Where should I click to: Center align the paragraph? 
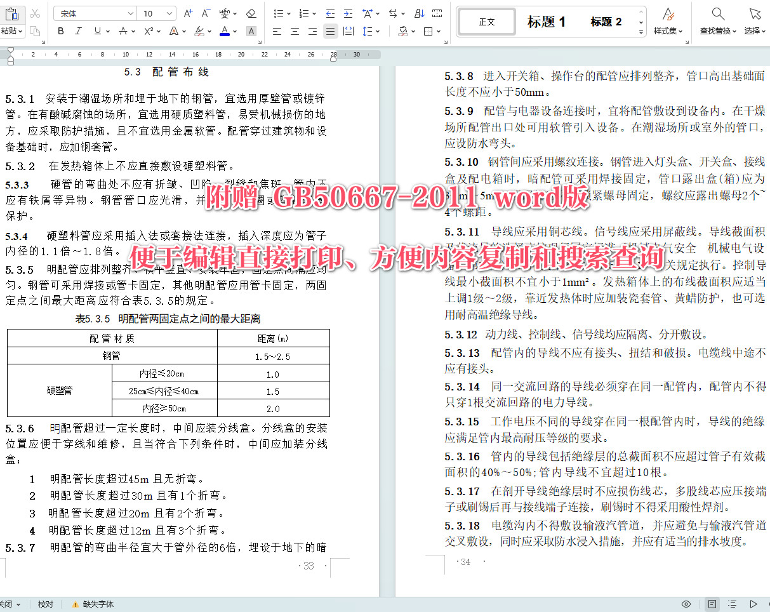click(x=295, y=30)
